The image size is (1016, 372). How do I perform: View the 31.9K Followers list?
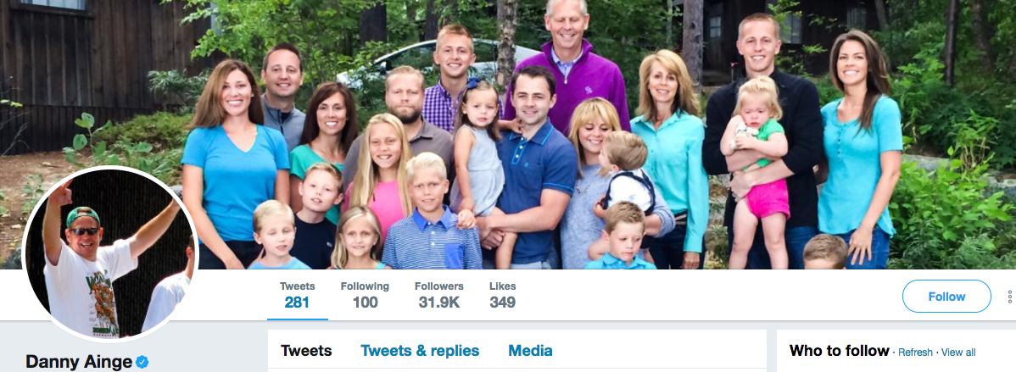coord(438,294)
